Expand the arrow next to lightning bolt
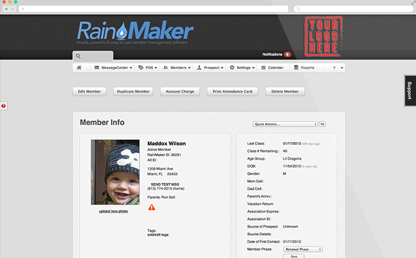416x258 pixels. [x=342, y=68]
